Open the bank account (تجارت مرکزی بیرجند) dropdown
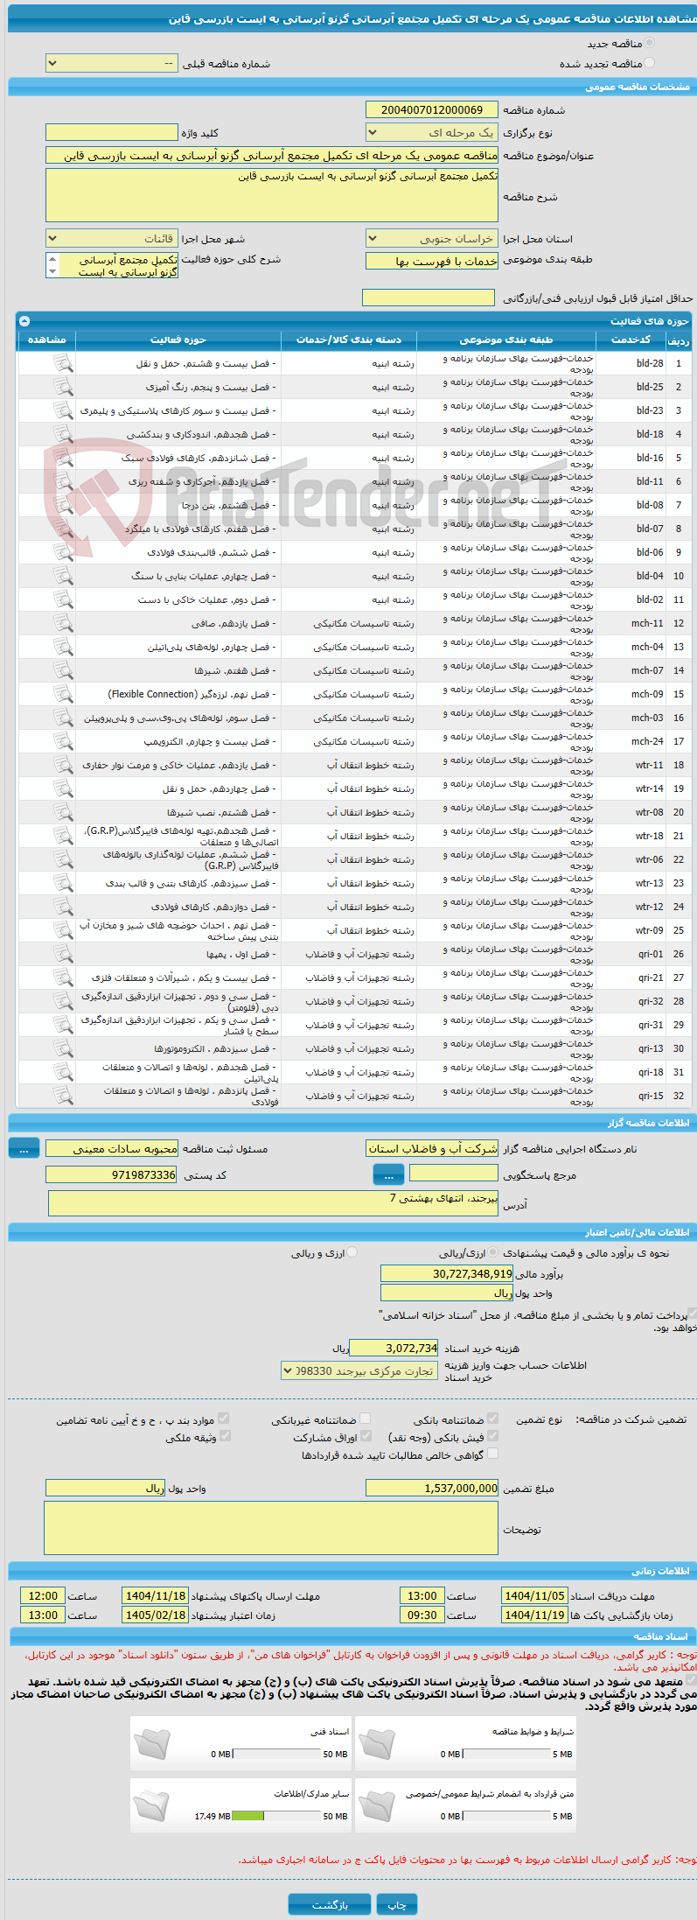 [359, 1371]
